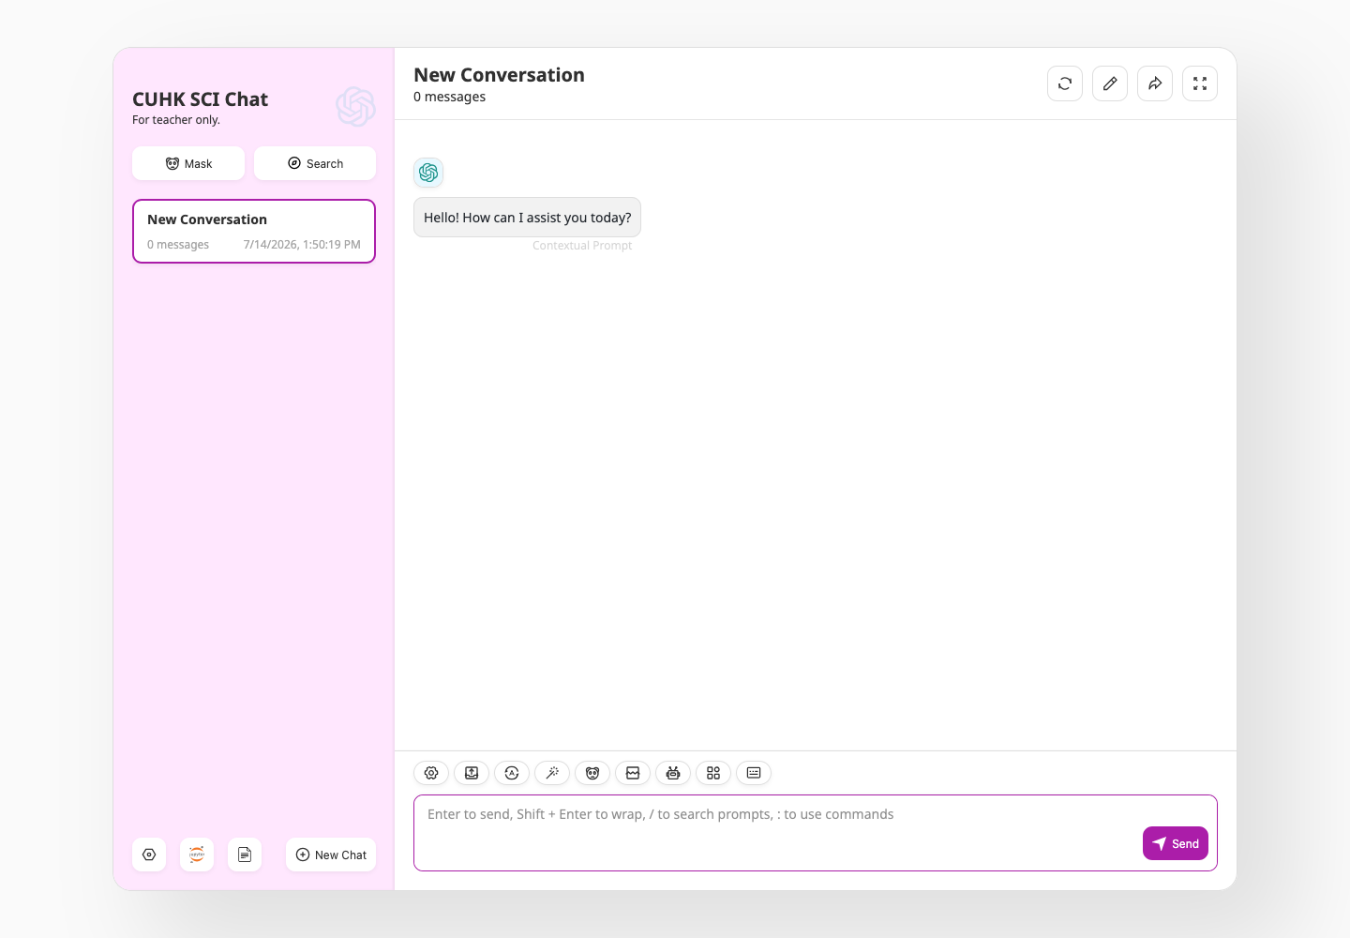Refresh the conversation title

(1065, 83)
